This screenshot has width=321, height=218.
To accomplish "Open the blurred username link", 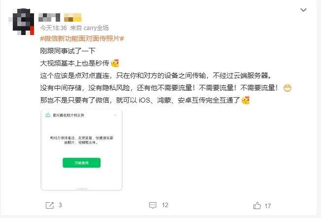I will pos(49,18).
